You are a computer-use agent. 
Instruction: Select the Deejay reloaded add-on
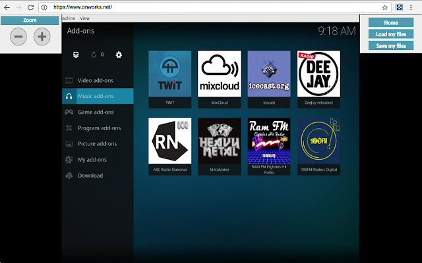tap(318, 74)
